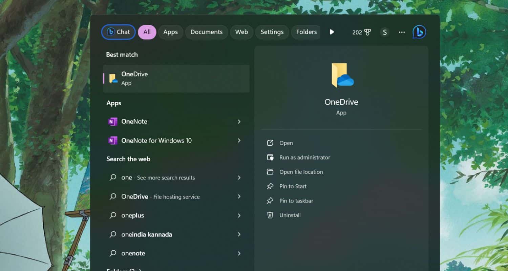Open the oneplus web suggestion
Screen dimensions: 508x271
click(x=176, y=215)
